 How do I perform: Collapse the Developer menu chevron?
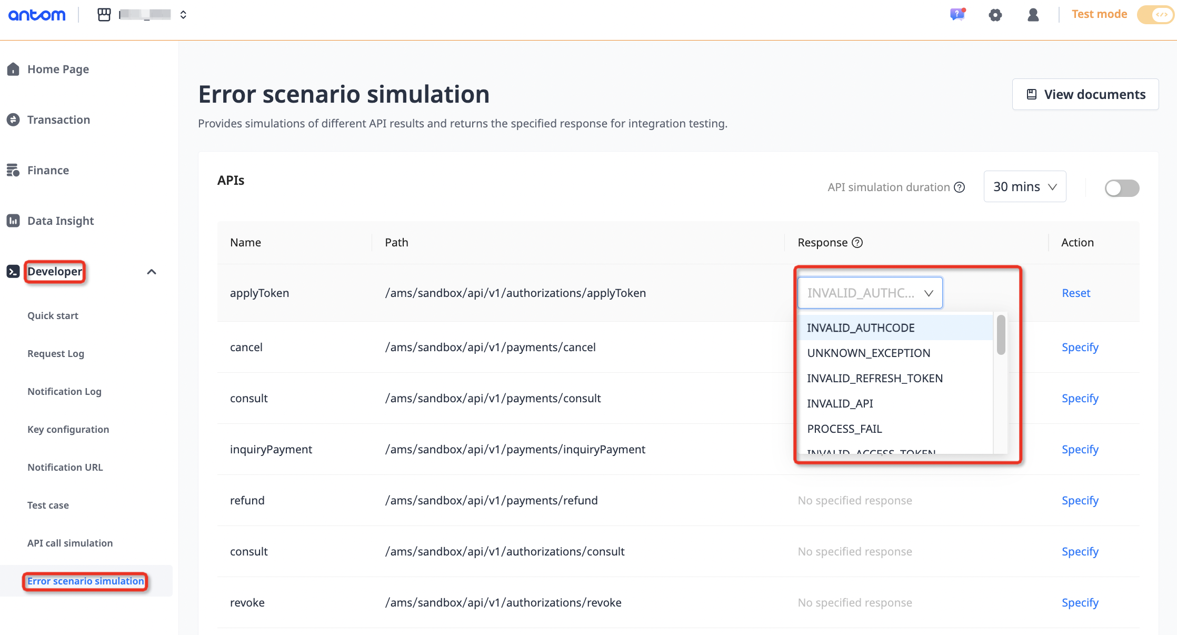[152, 272]
